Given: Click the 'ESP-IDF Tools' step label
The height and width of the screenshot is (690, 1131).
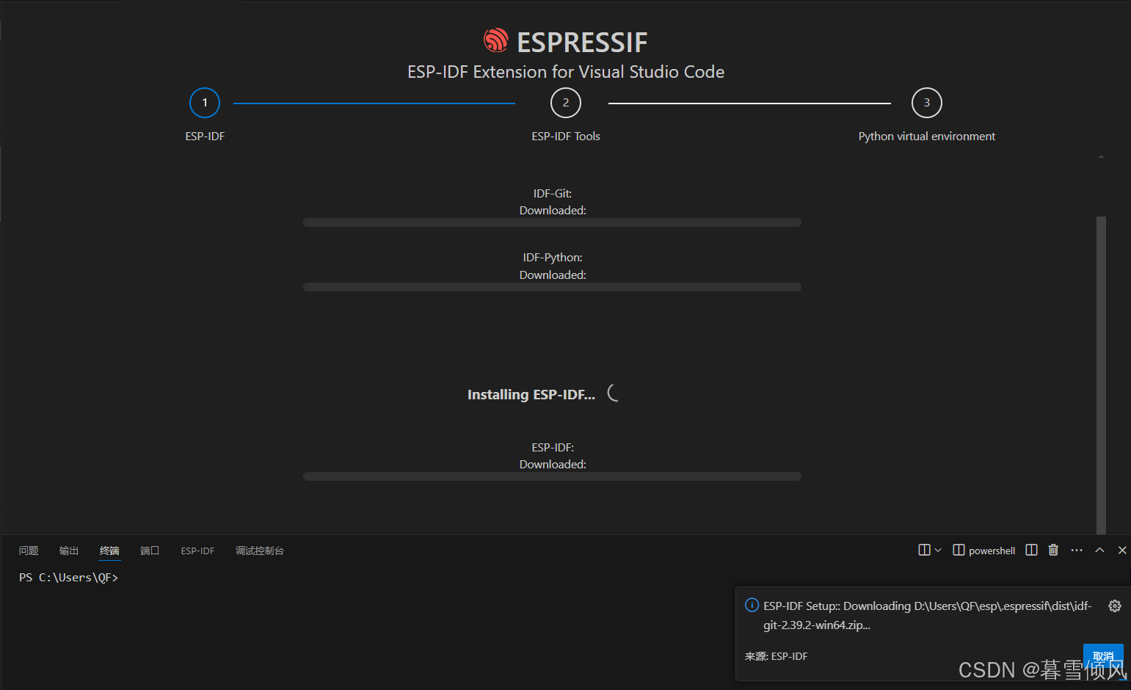Looking at the screenshot, I should click(x=566, y=137).
